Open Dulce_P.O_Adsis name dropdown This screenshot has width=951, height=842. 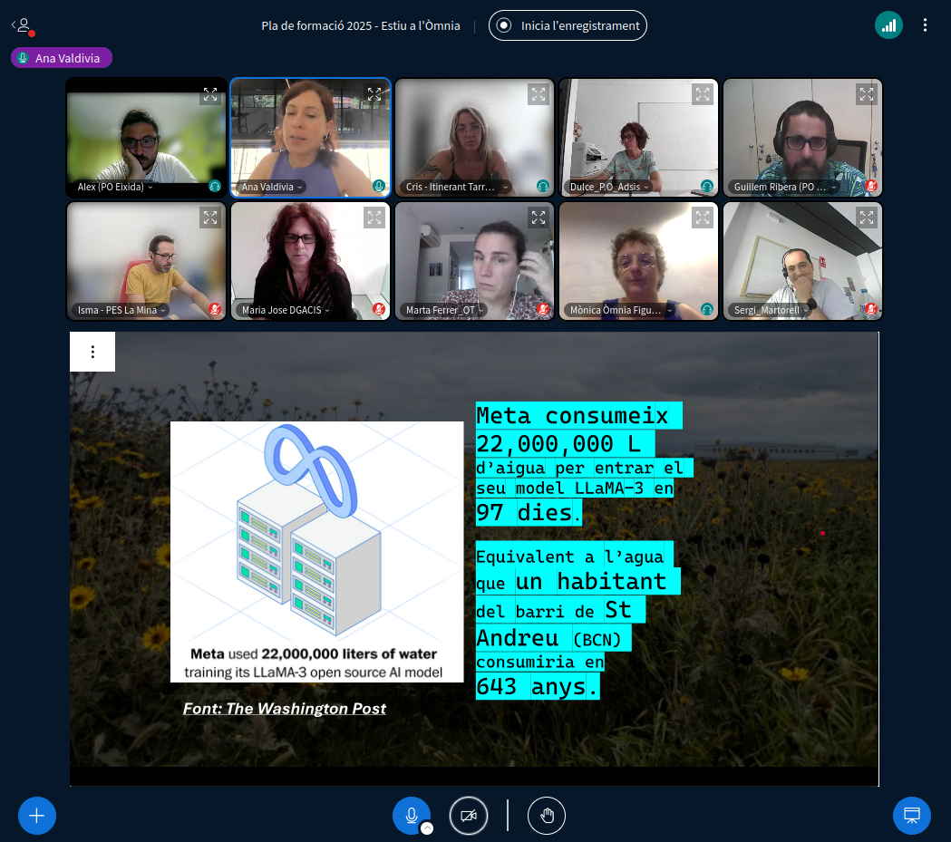coord(609,187)
